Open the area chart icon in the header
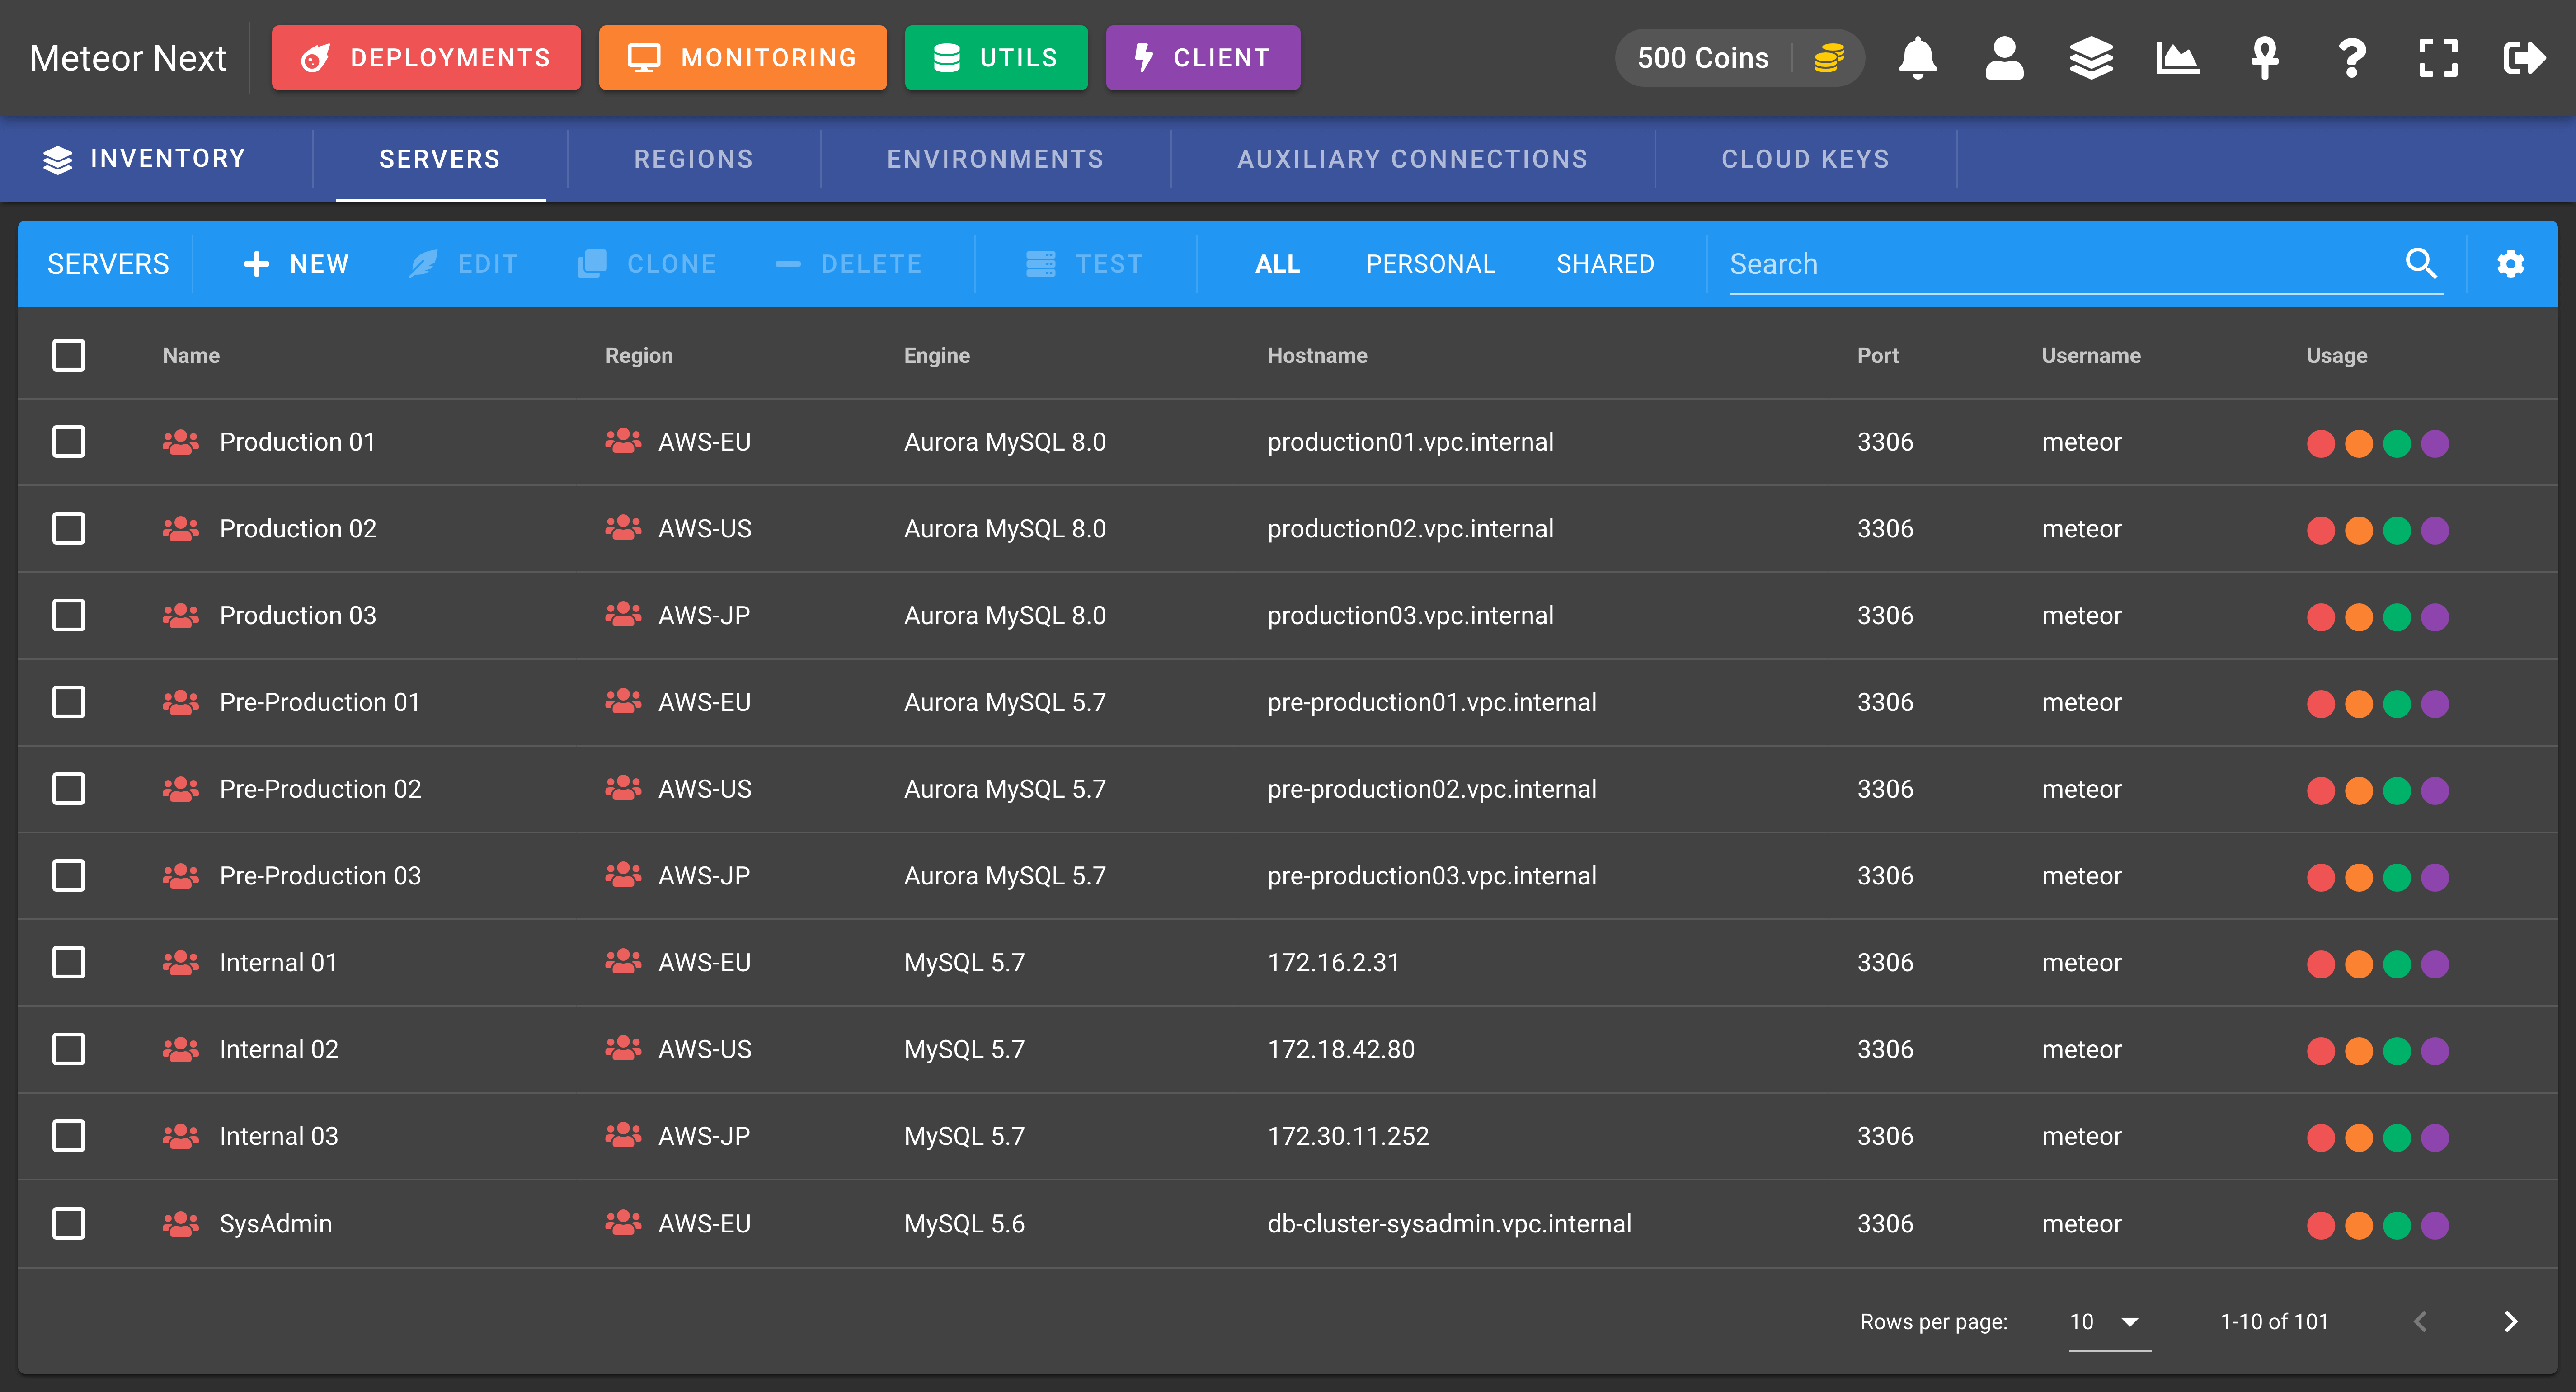2576x1392 pixels. coord(2177,58)
